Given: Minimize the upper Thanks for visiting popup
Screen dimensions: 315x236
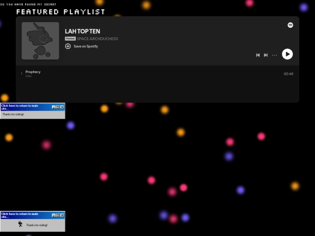Looking at the screenshot, I should pyautogui.click(x=54, y=107).
